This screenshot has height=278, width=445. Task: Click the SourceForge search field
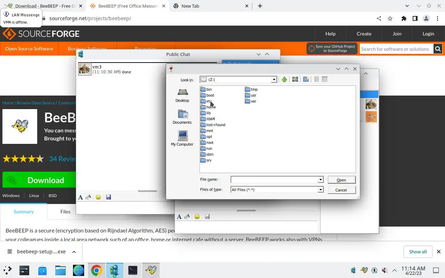point(396,49)
